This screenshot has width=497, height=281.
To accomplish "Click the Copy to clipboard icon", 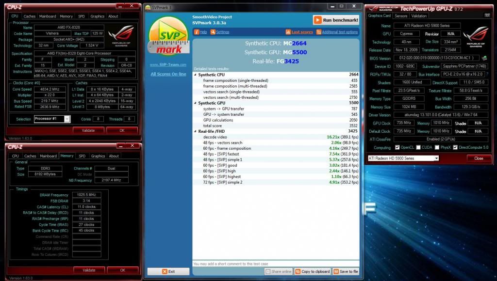I will 298,271.
